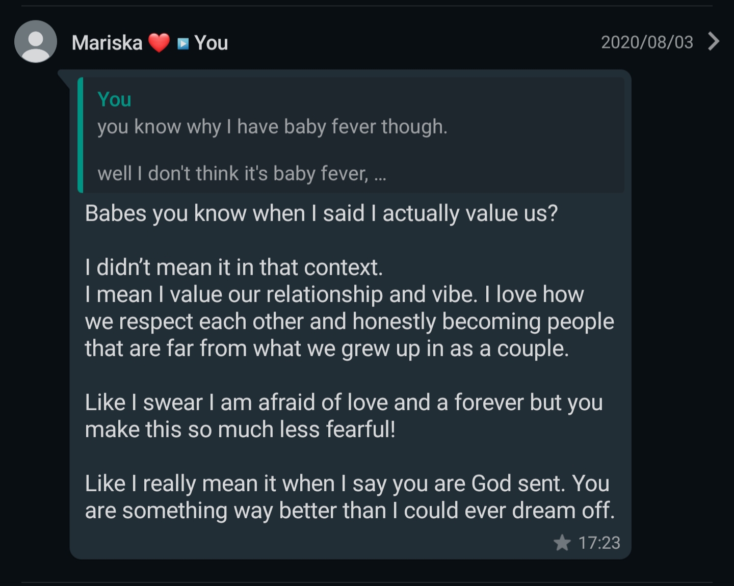
Task: Click the line ending "as a couple."
Action: point(326,349)
